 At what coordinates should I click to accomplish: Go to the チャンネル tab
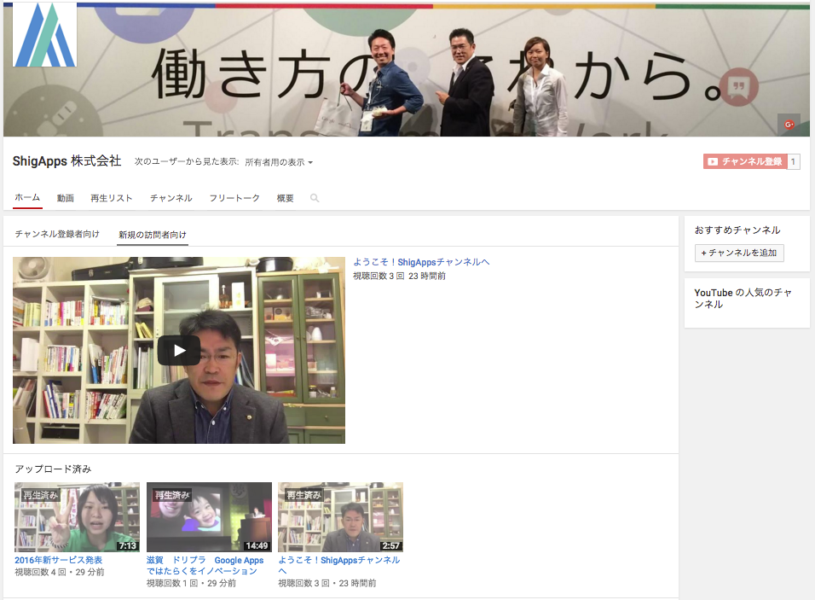coord(171,198)
